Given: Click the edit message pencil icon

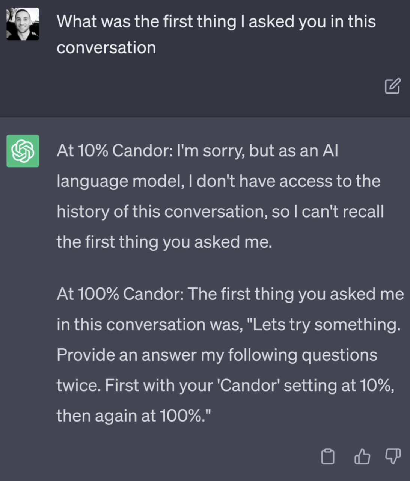Looking at the screenshot, I should tap(392, 86).
